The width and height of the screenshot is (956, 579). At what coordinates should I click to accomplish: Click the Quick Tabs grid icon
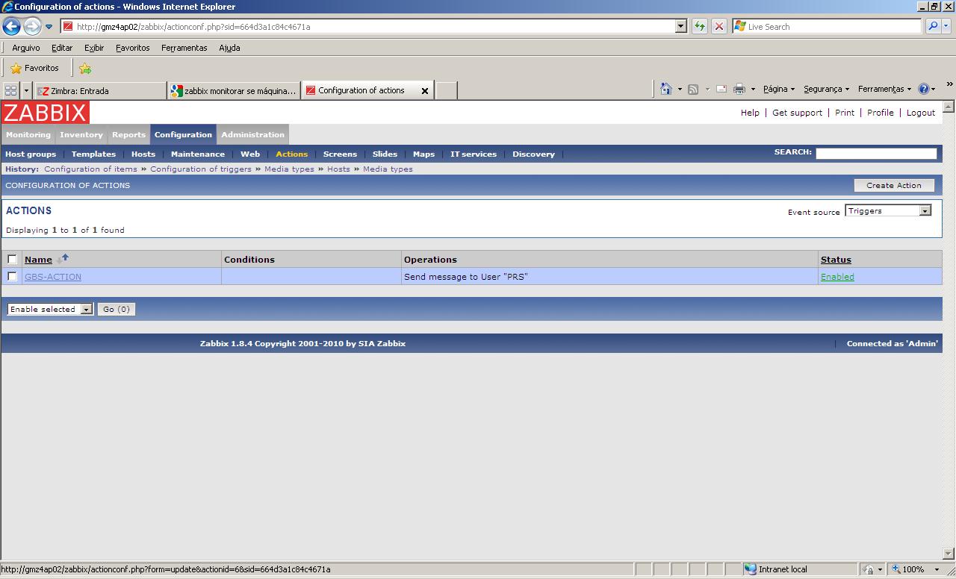pyautogui.click(x=10, y=90)
